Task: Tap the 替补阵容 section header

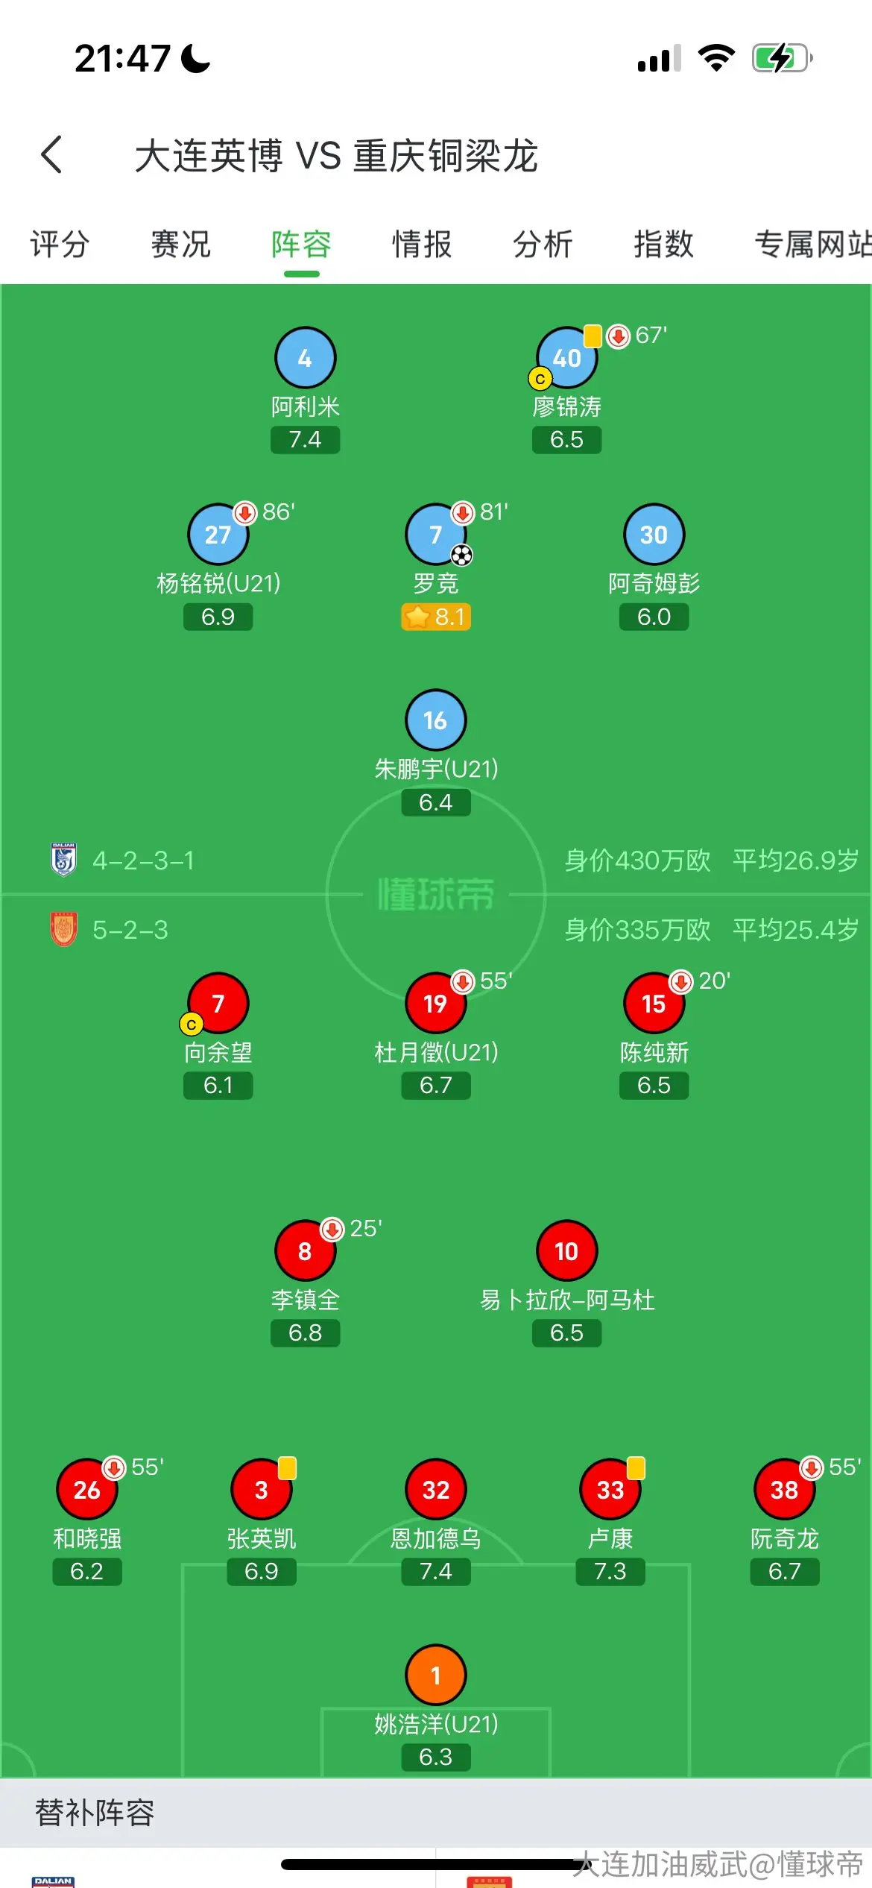Action: [x=95, y=1813]
